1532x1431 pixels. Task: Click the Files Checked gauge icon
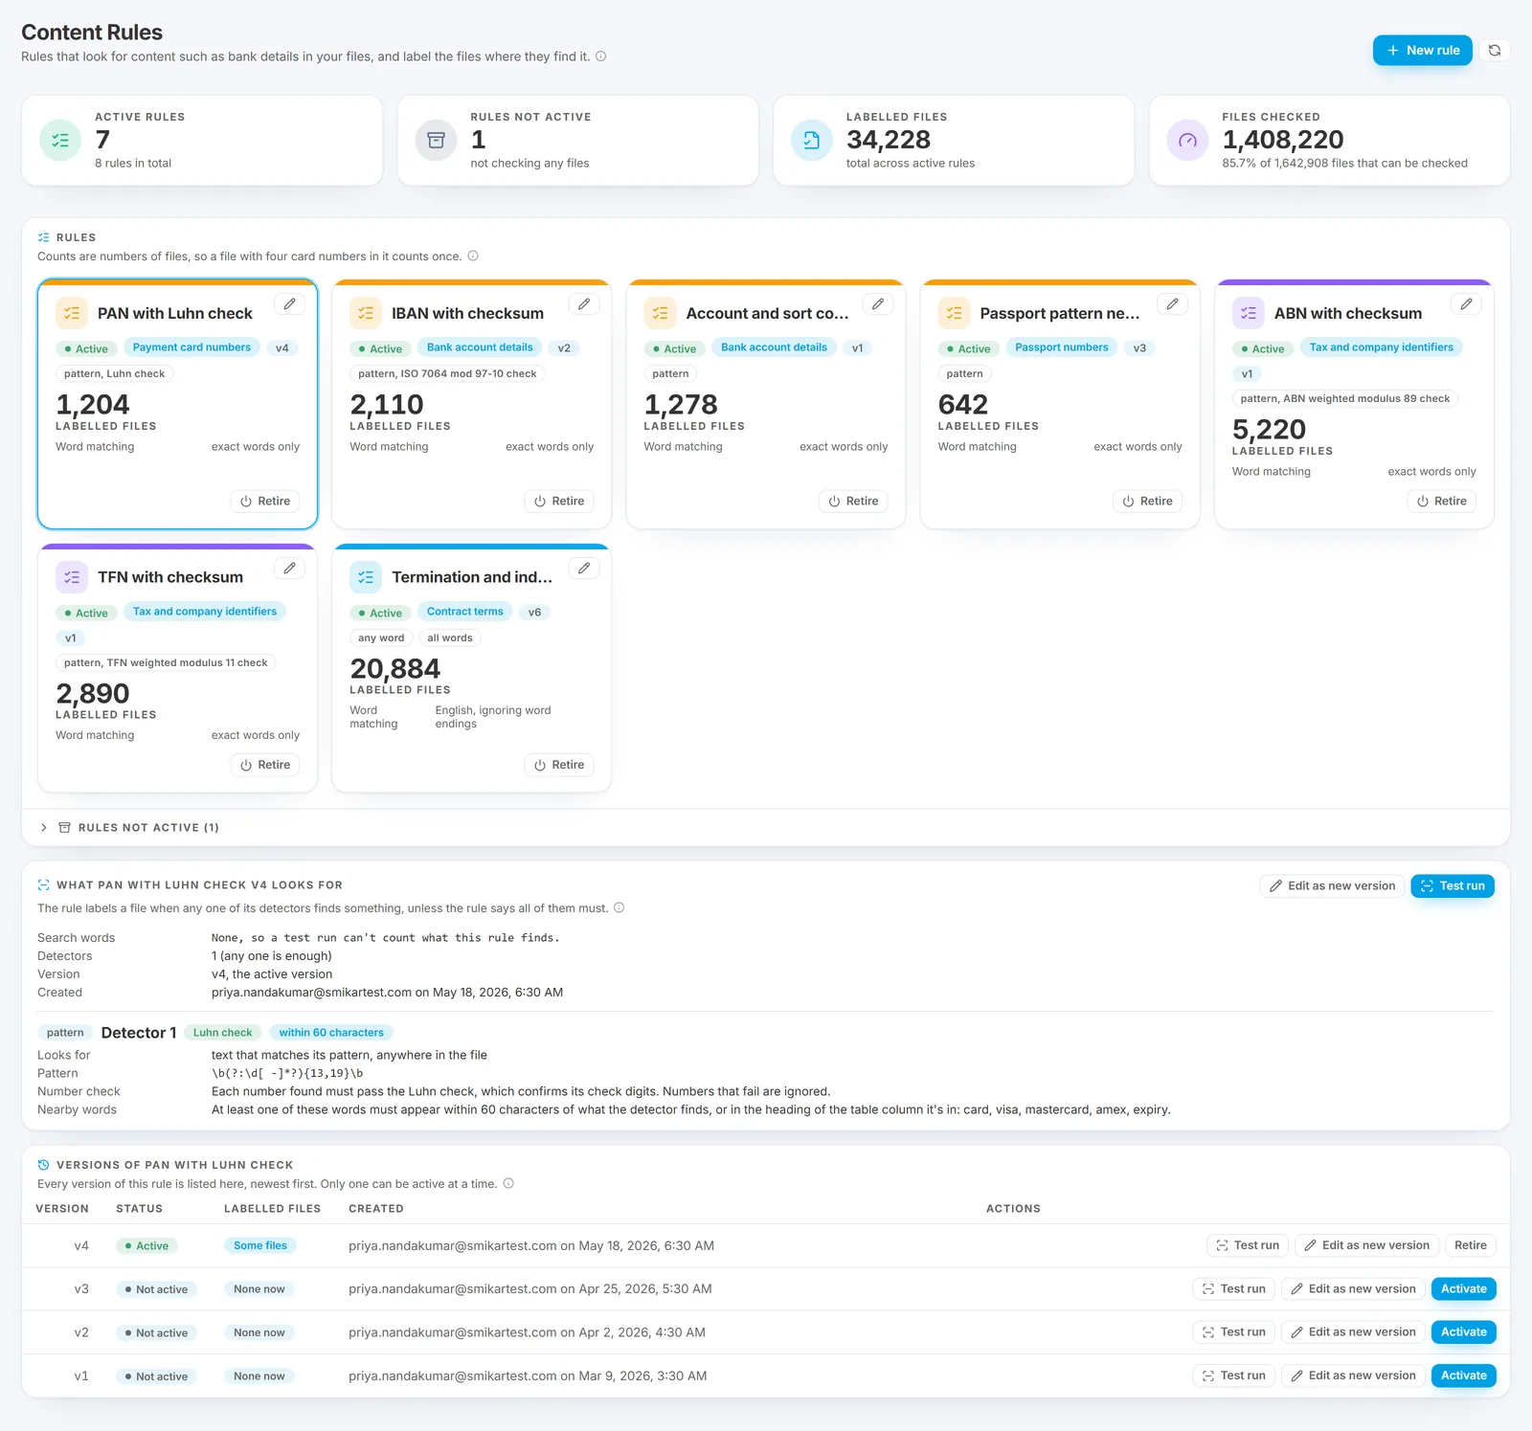point(1187,141)
